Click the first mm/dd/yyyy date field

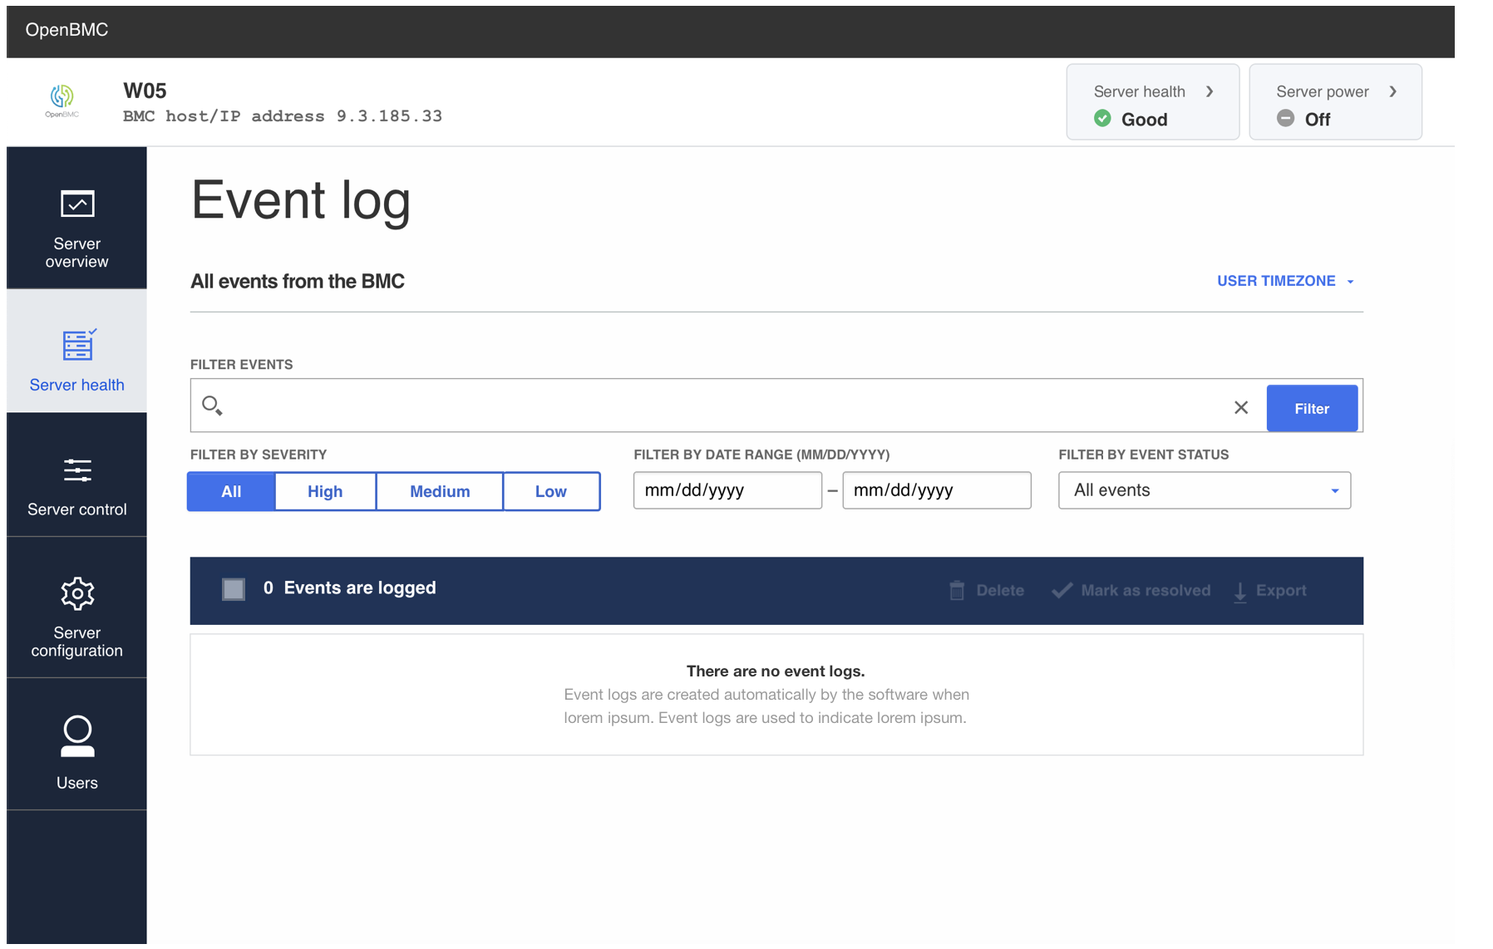coord(727,490)
